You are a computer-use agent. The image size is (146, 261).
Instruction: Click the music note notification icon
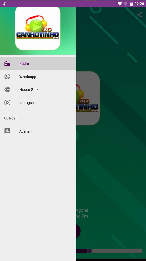point(5,3)
